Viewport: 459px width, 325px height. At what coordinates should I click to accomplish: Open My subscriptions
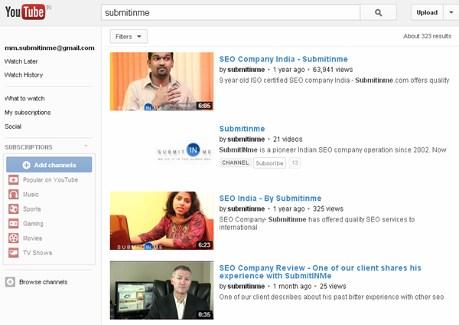point(28,113)
